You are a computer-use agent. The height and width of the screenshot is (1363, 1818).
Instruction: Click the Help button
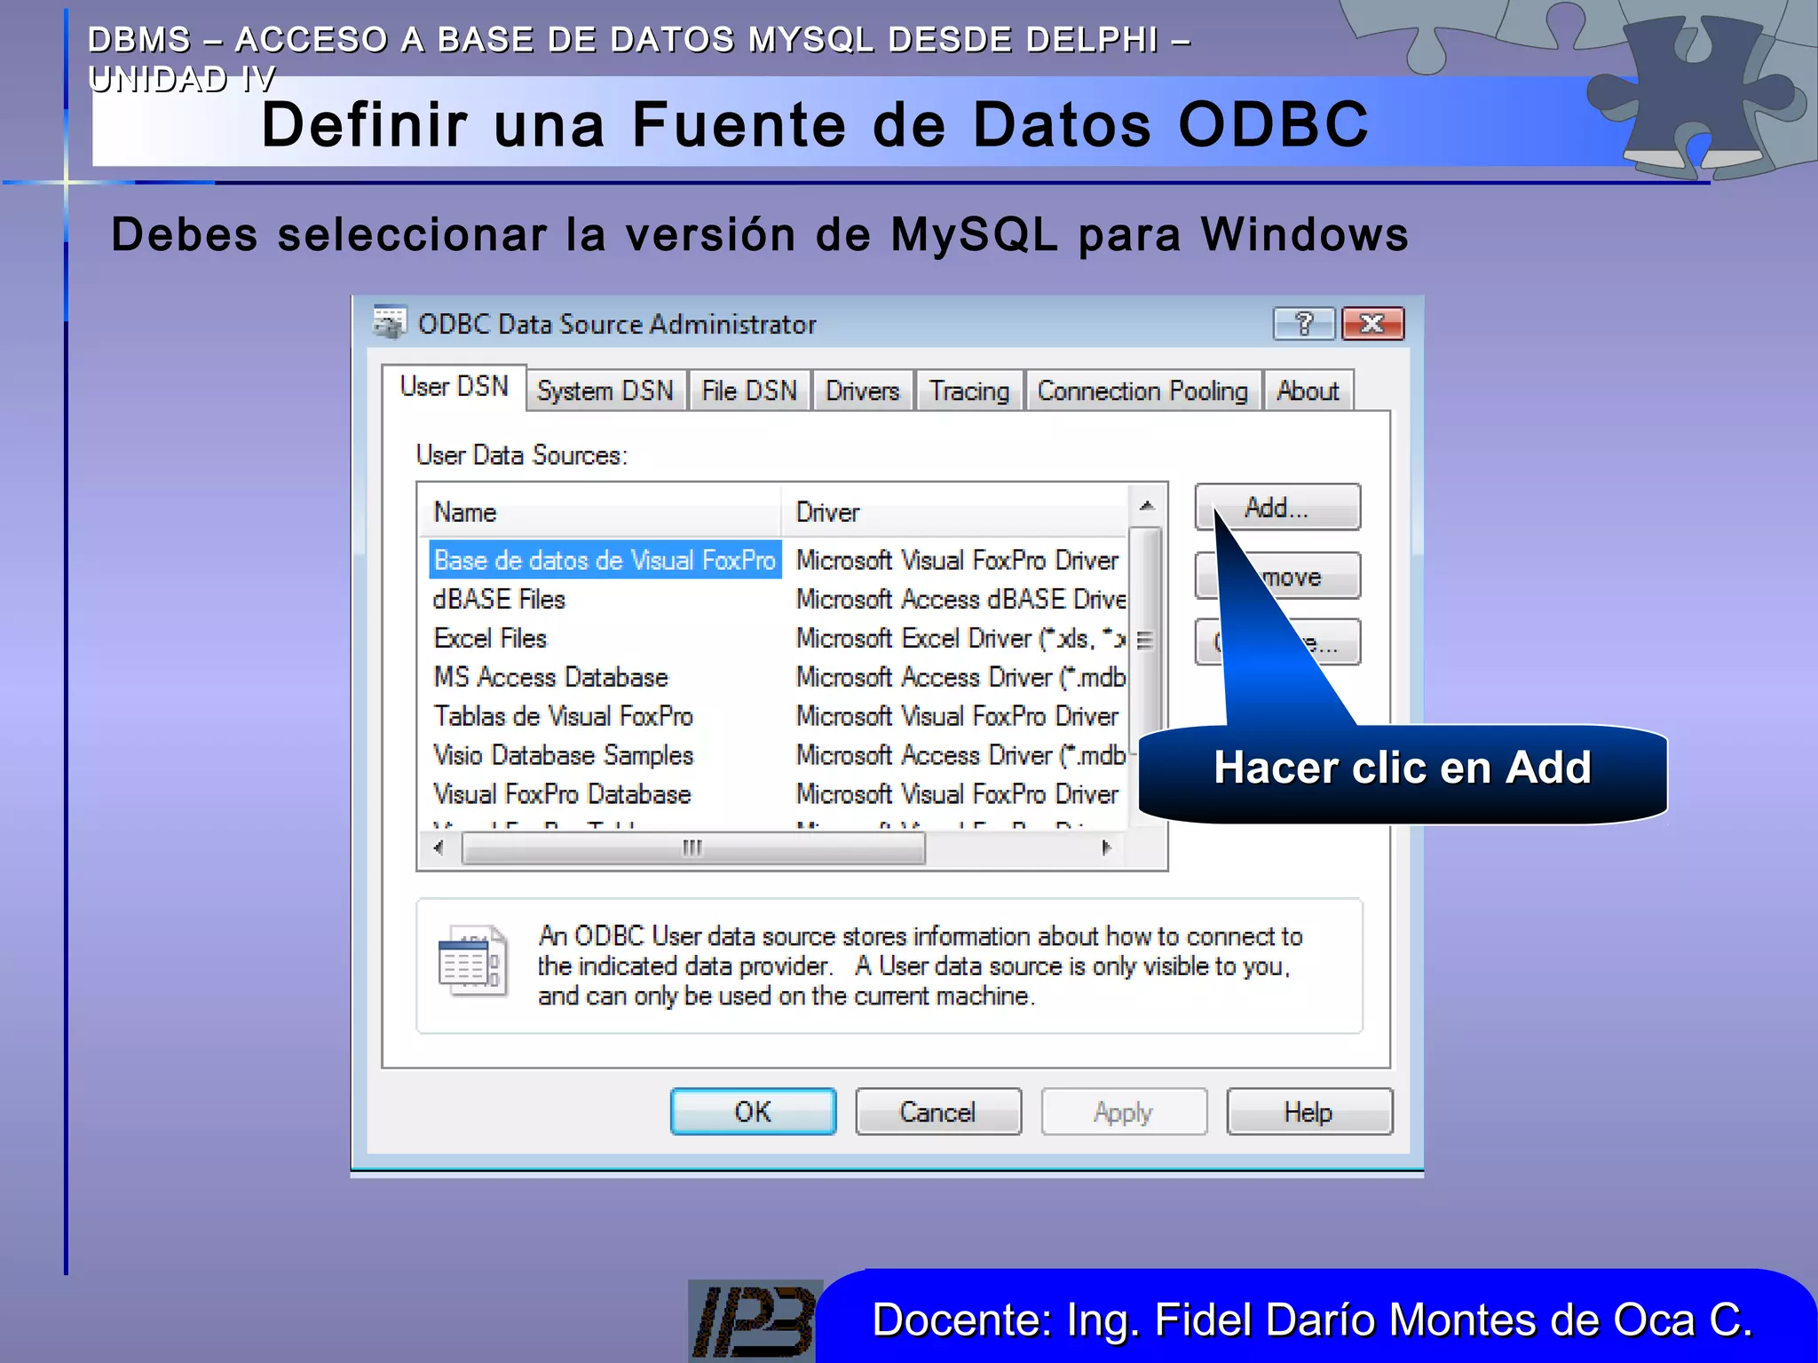pos(1309,1111)
